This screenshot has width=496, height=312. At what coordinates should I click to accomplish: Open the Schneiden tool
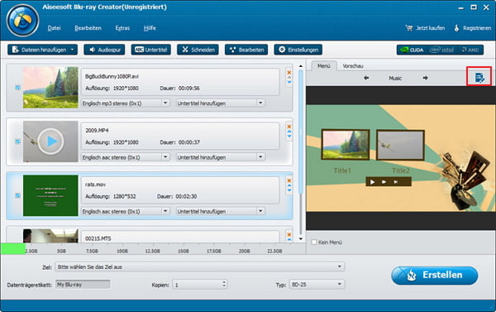198,50
